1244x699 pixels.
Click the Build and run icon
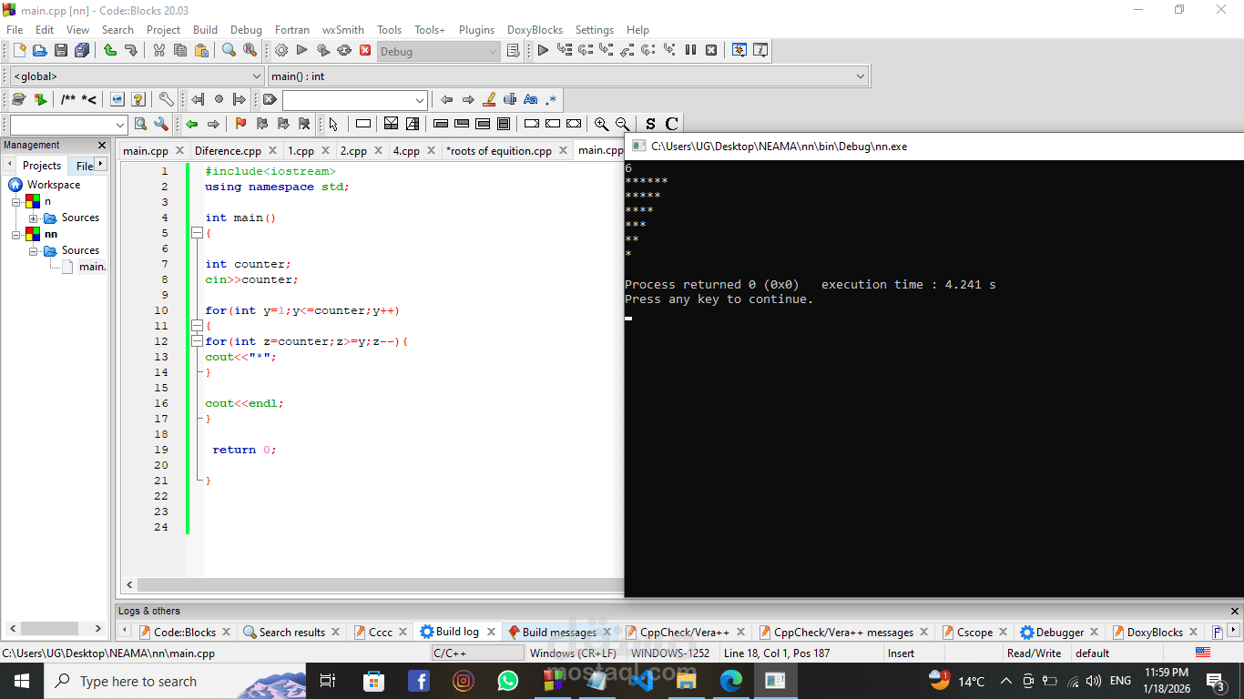pos(322,51)
